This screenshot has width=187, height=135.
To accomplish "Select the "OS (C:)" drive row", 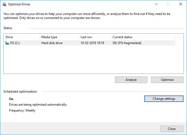I will [x=90, y=43].
